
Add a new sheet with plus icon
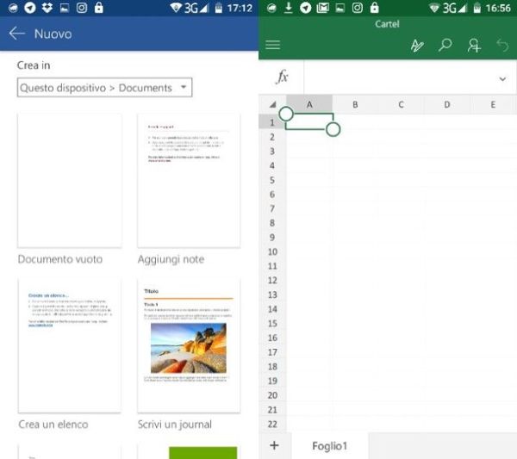(274, 445)
